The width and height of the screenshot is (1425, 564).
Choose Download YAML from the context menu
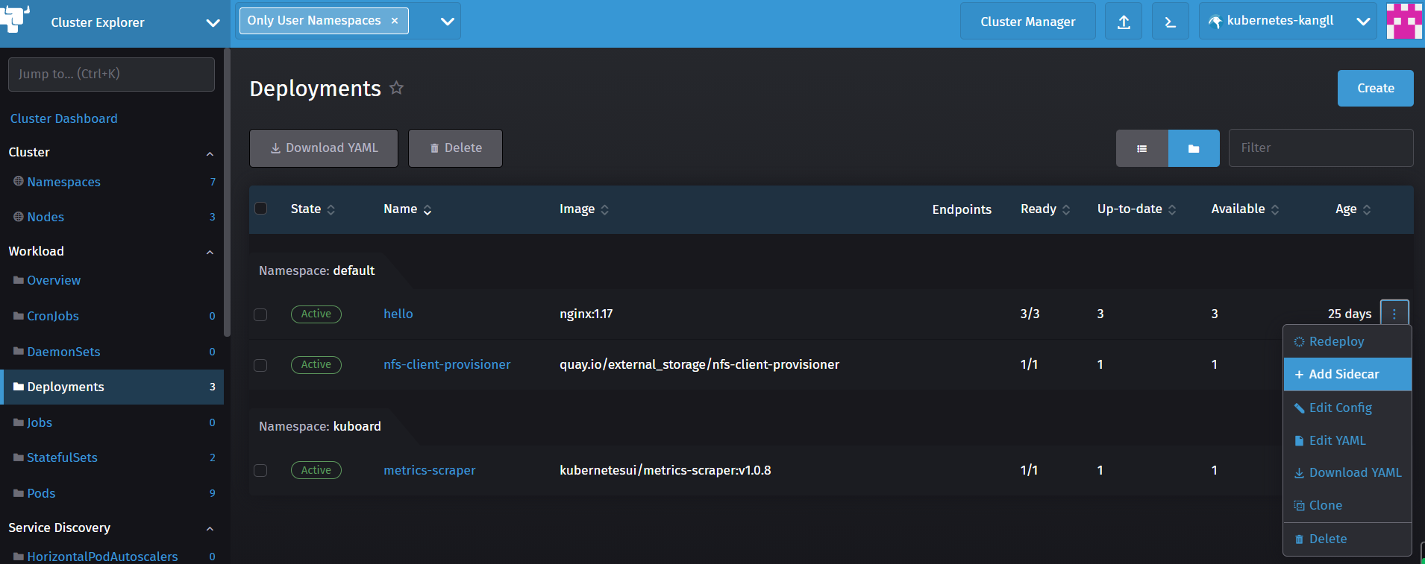[x=1347, y=472]
